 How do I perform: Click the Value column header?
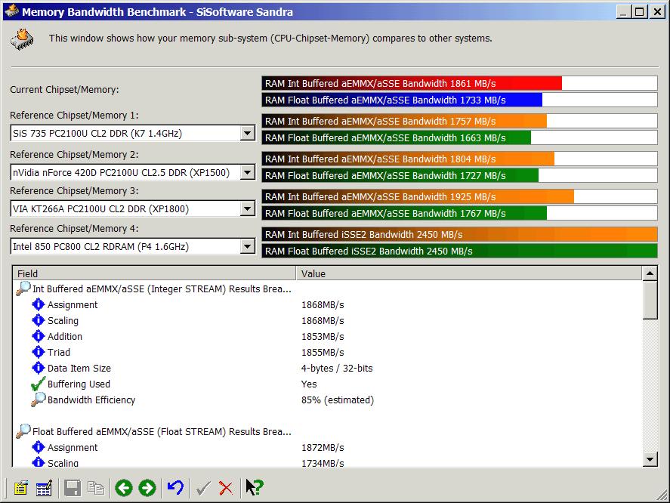(469, 273)
